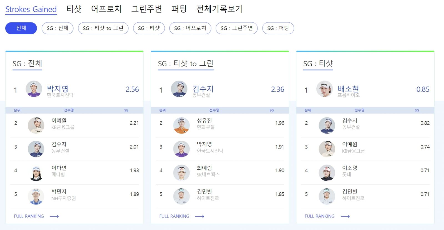Image resolution: width=444 pixels, height=230 pixels.
Task: Switch to the 전체기록보기 tab
Action: pos(219,9)
